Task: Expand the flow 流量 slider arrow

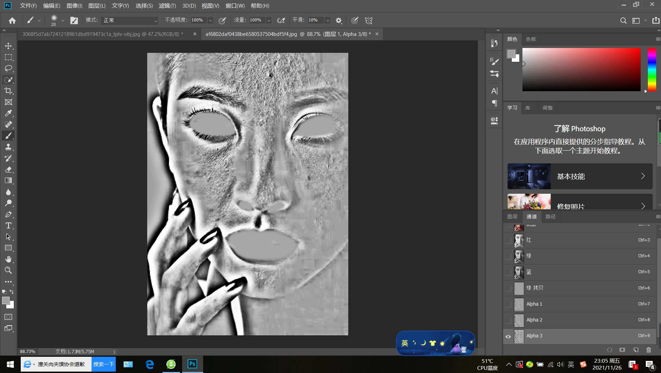Action: 269,20
